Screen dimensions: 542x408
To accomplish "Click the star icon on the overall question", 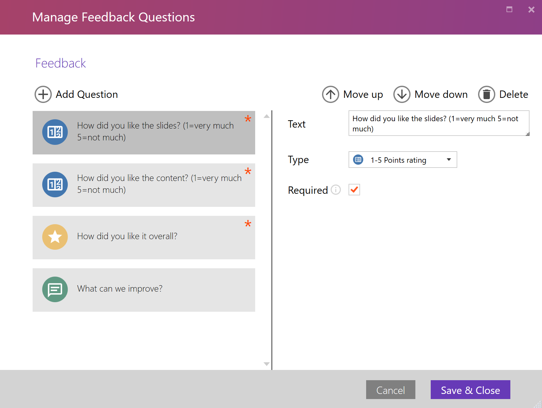I will pos(55,237).
